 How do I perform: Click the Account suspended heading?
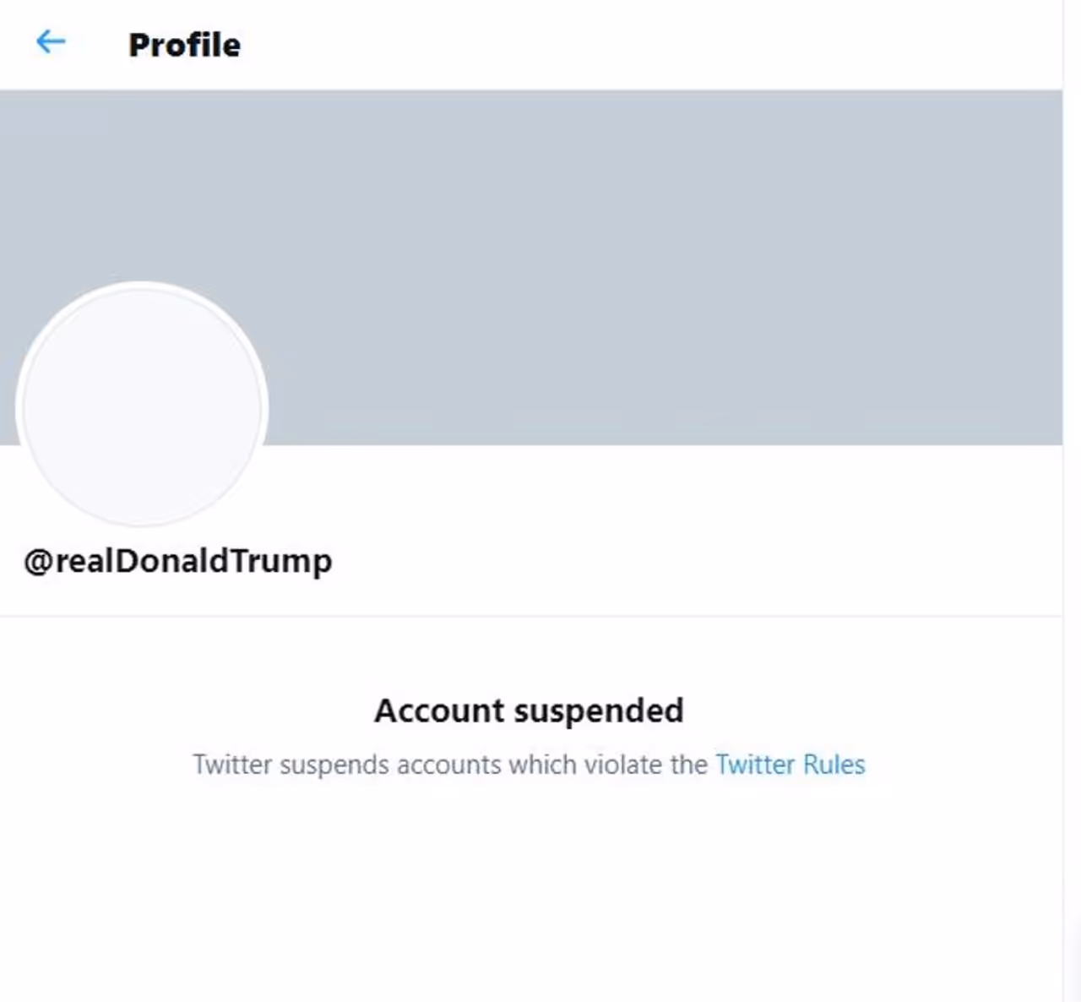(529, 711)
